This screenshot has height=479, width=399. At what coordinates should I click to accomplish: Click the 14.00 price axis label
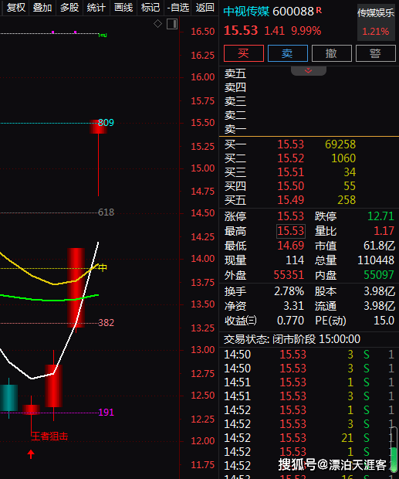click(x=202, y=259)
